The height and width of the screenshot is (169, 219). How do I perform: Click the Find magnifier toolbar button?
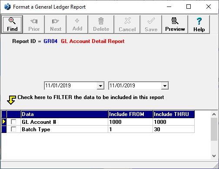[12, 24]
